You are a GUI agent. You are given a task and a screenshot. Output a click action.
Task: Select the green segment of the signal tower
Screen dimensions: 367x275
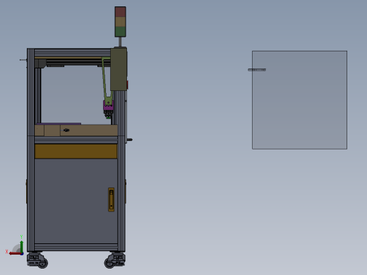pos(120,32)
